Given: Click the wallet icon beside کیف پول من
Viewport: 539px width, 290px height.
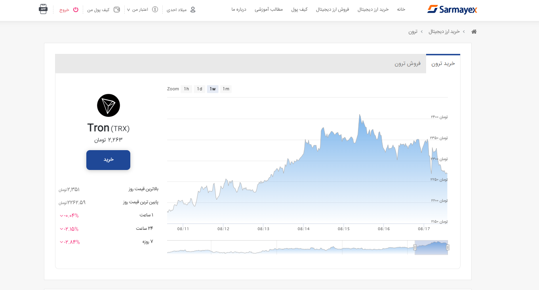Looking at the screenshot, I should pyautogui.click(x=116, y=10).
